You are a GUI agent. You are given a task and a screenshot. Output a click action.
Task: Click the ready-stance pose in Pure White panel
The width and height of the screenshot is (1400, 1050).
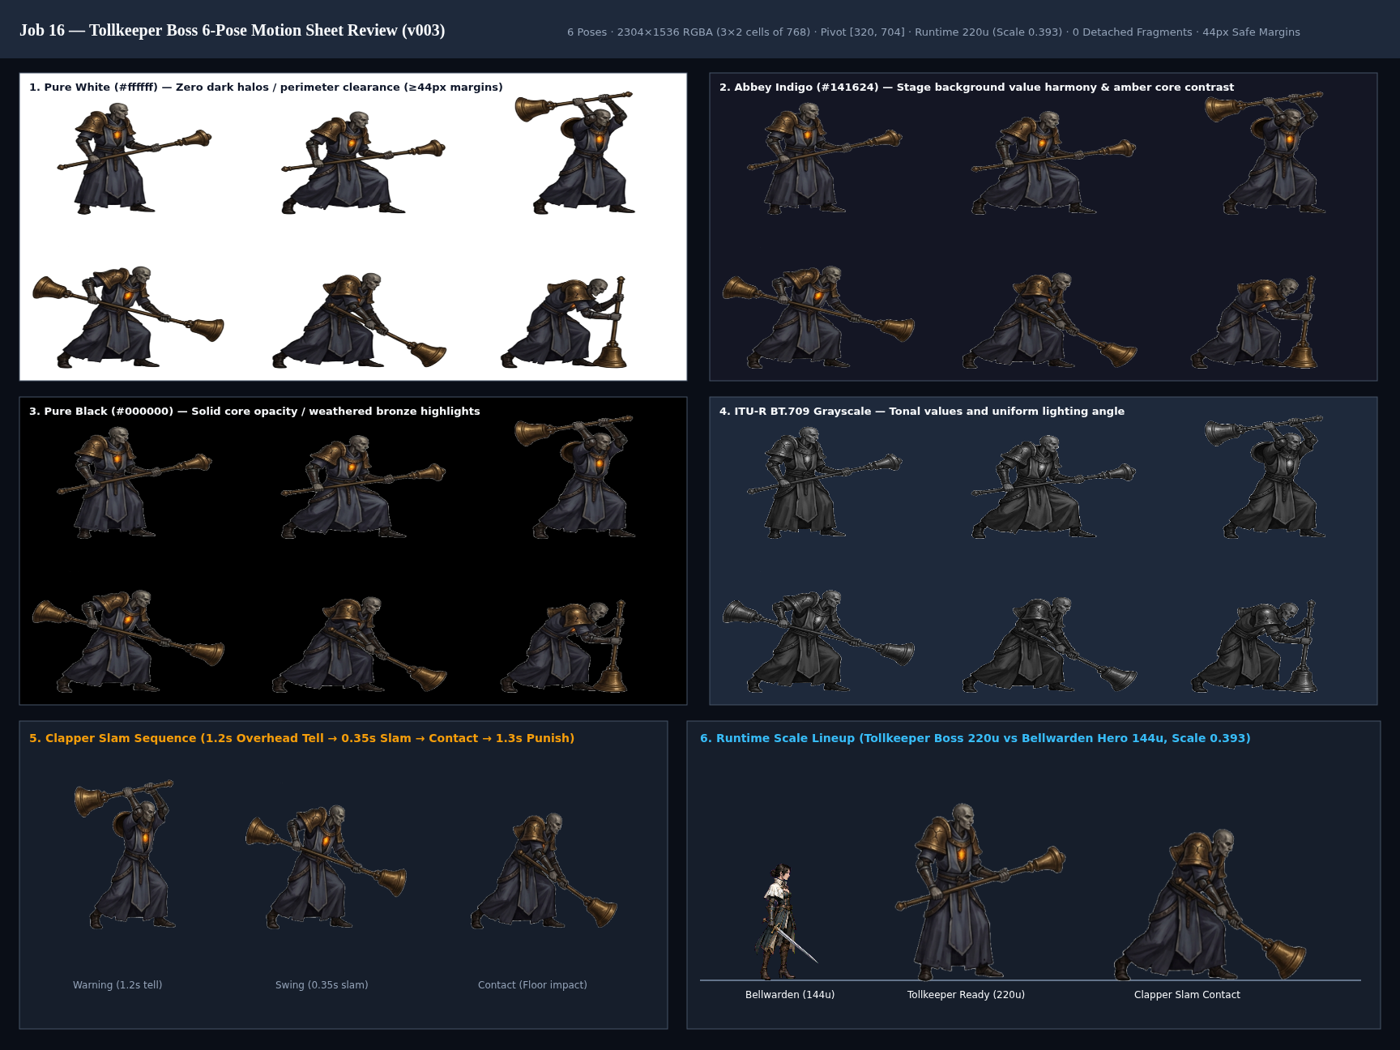click(134, 158)
